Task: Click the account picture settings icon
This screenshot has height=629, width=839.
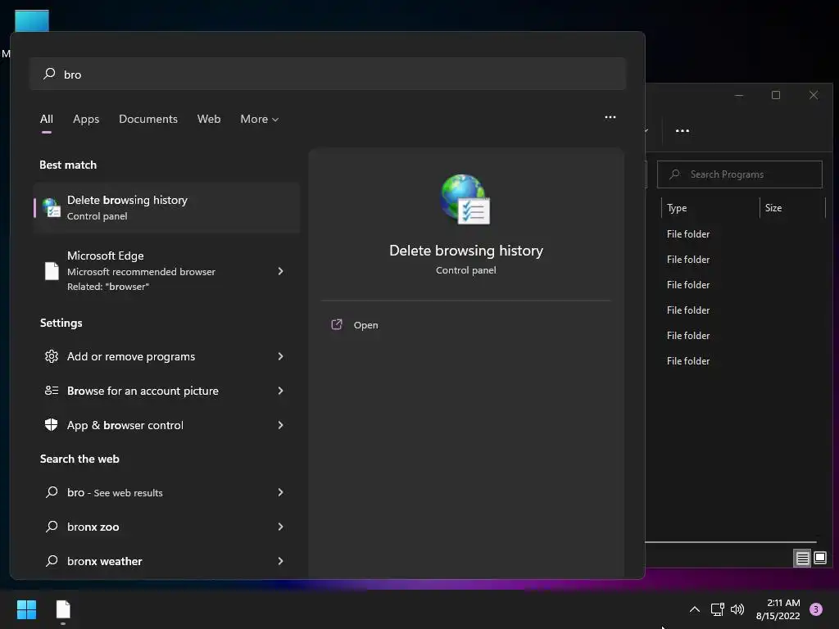Action: 52,391
